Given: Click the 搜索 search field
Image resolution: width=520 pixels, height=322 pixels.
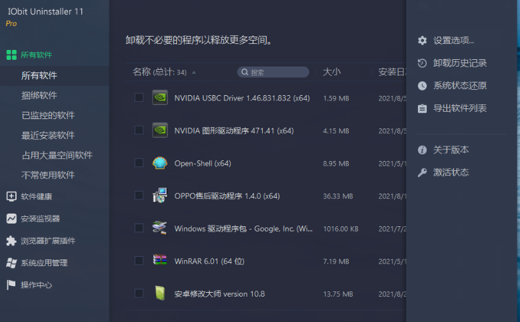Looking at the screenshot, I should click(273, 72).
